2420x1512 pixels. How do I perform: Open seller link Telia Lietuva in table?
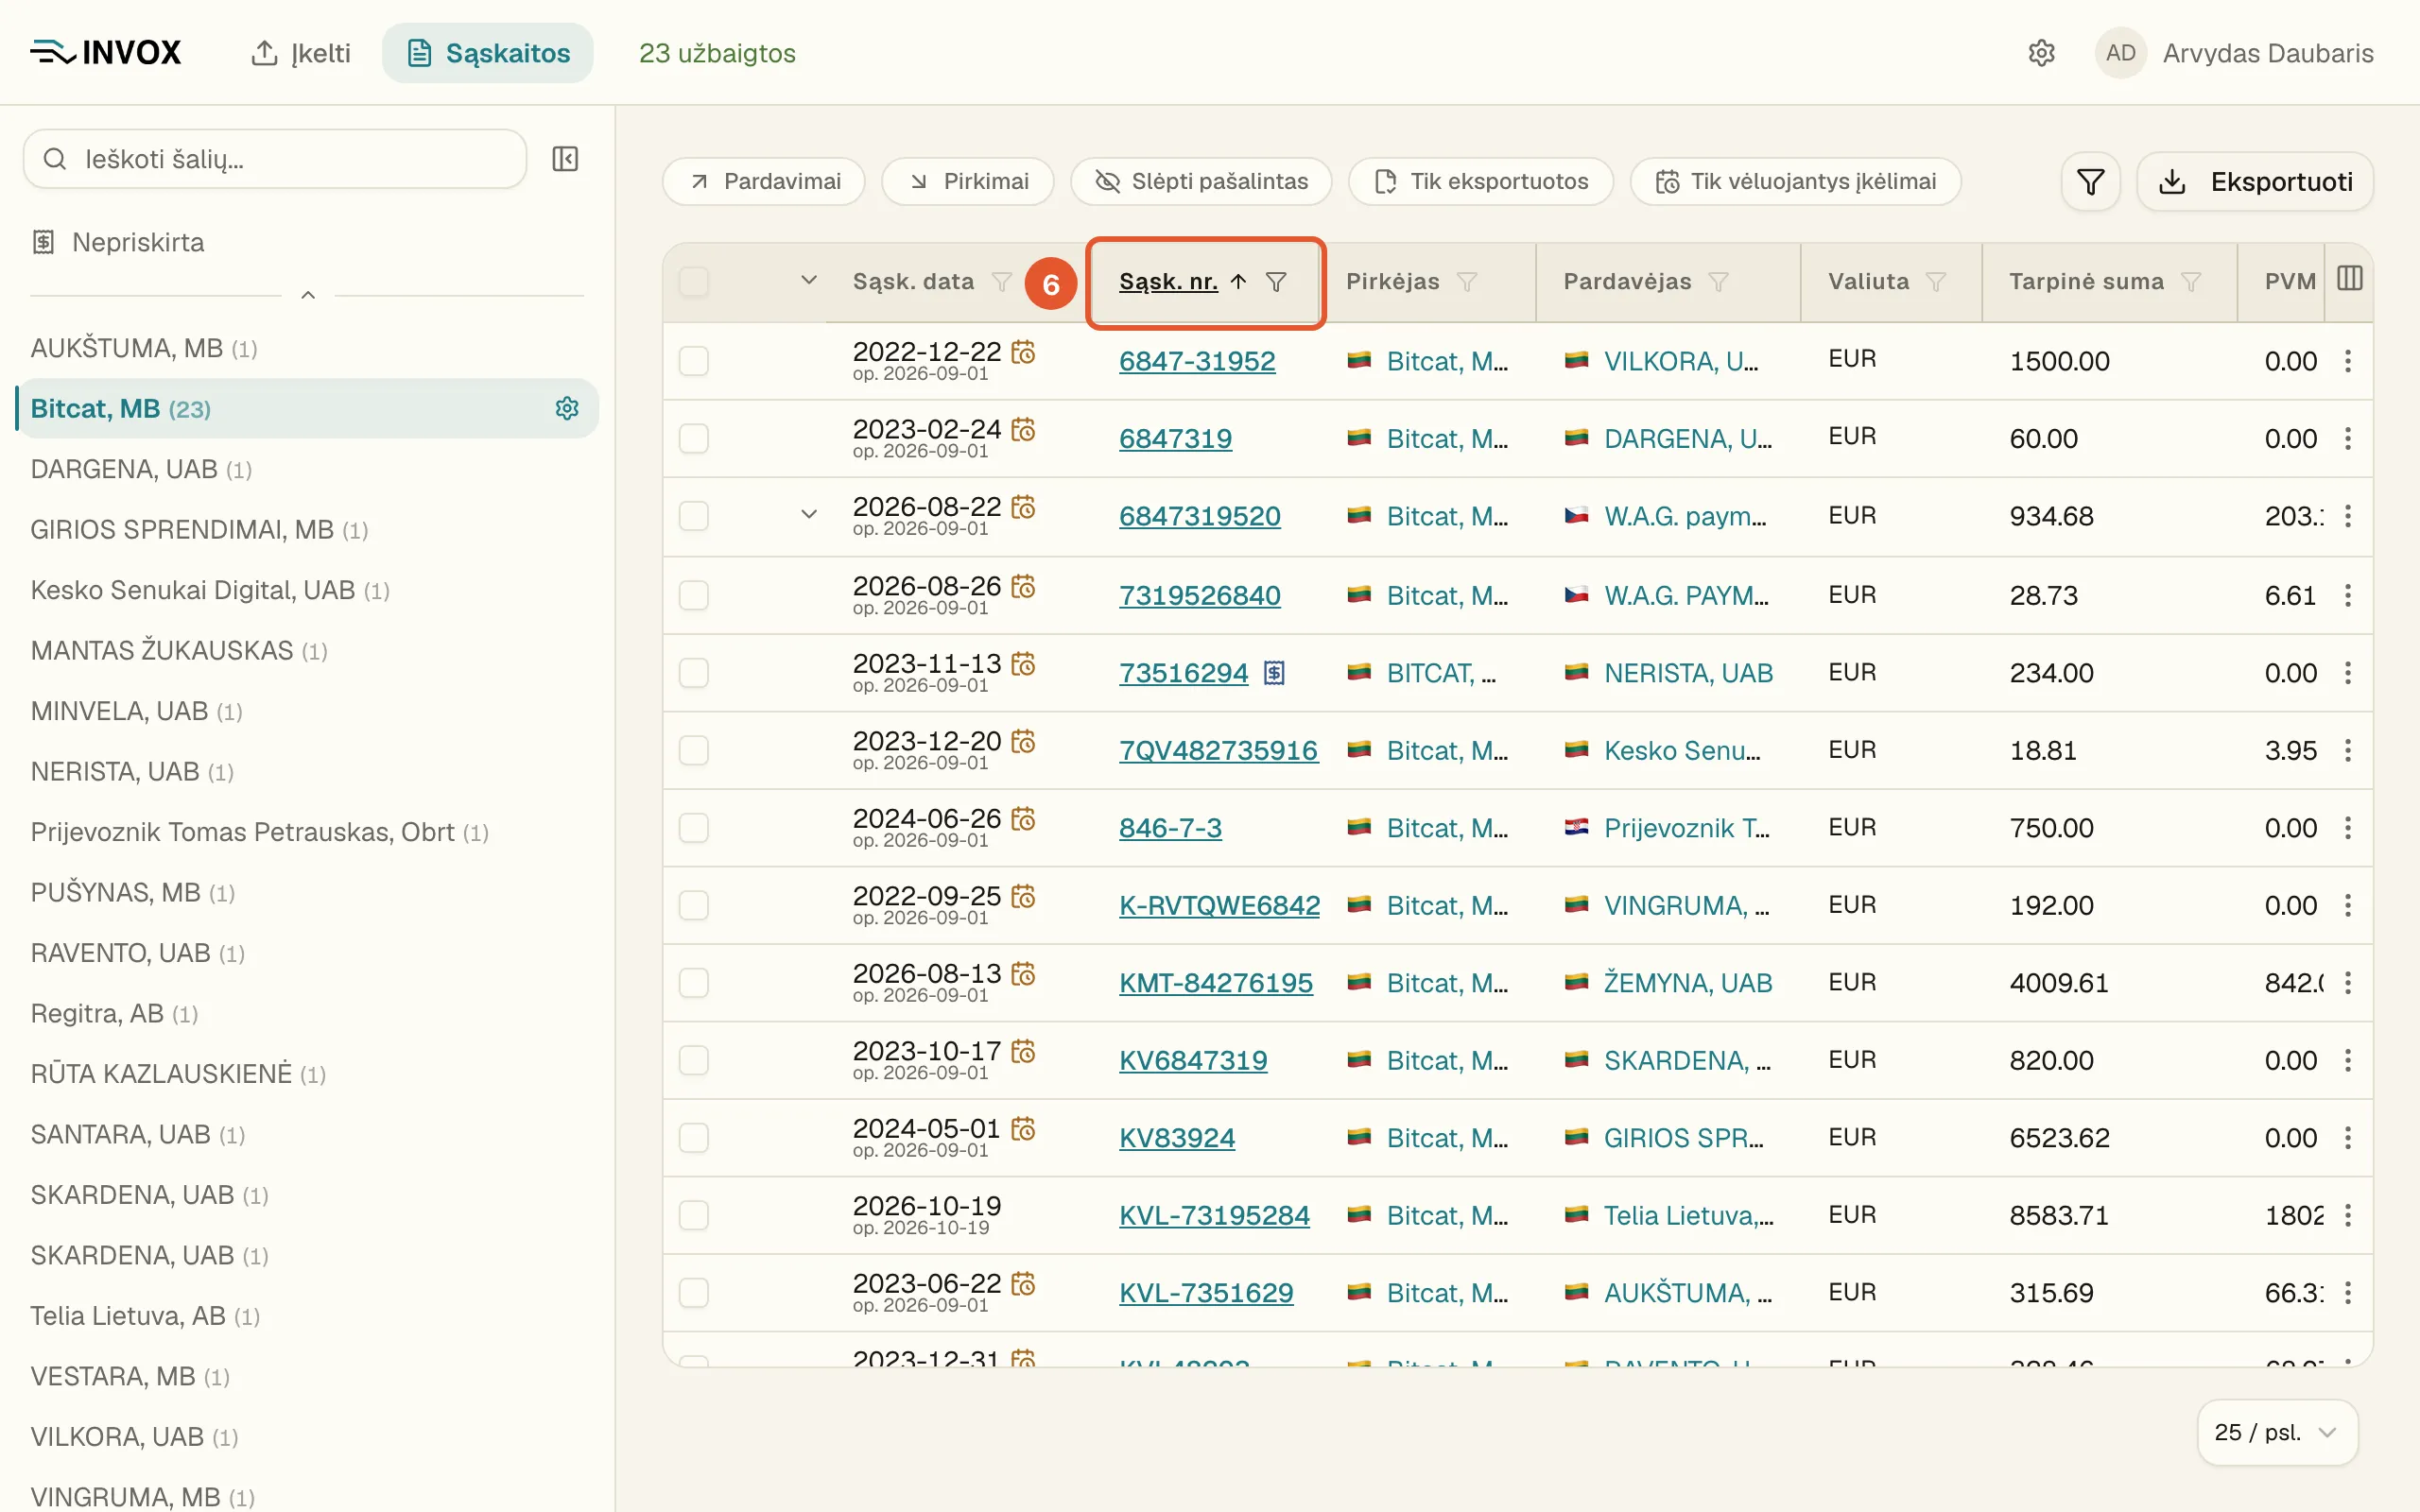point(1689,1215)
